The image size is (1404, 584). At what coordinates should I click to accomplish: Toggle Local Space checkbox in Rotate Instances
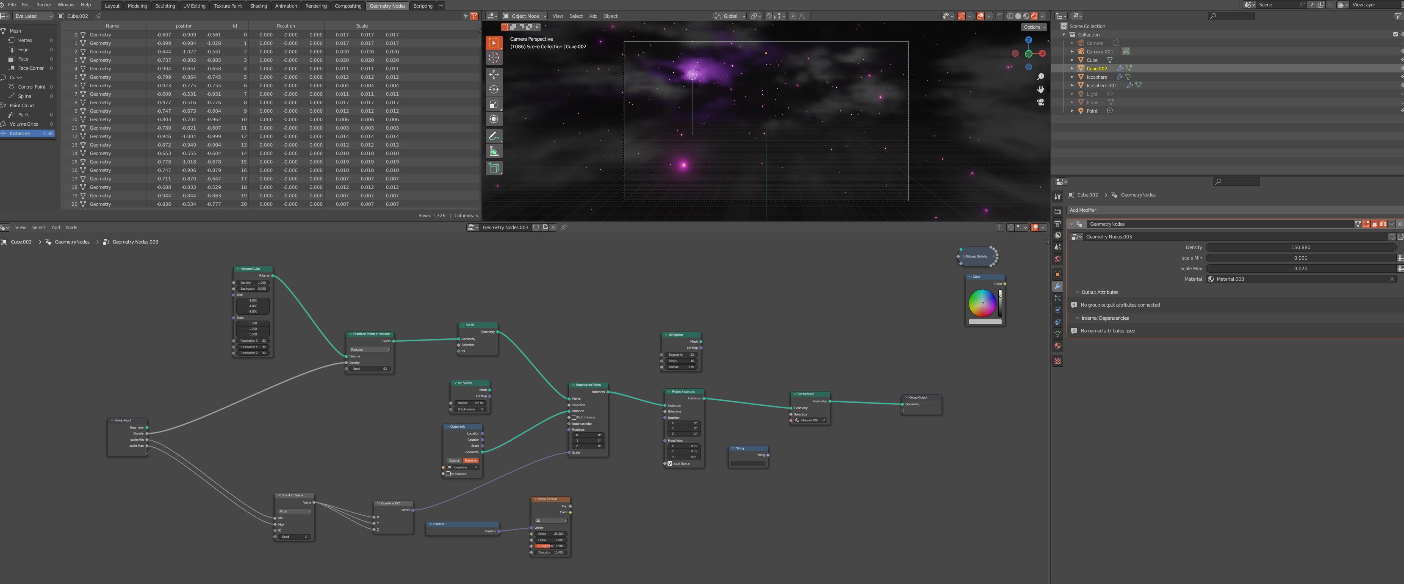coord(670,464)
